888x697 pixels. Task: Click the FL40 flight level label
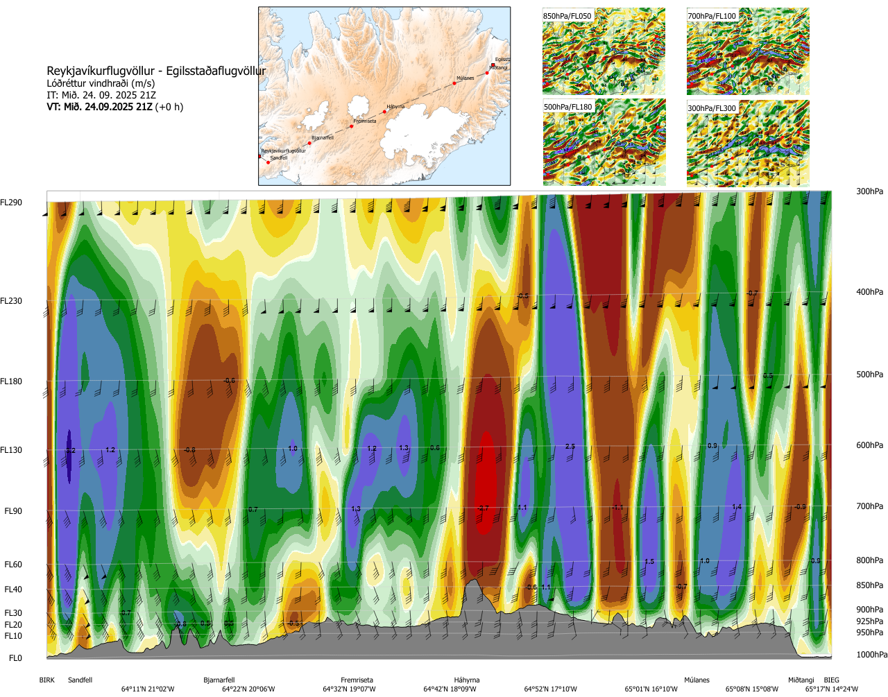coord(13,590)
